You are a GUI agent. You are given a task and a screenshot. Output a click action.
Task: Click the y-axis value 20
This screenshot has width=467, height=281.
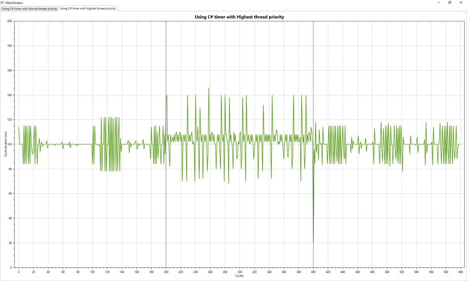coord(10,243)
